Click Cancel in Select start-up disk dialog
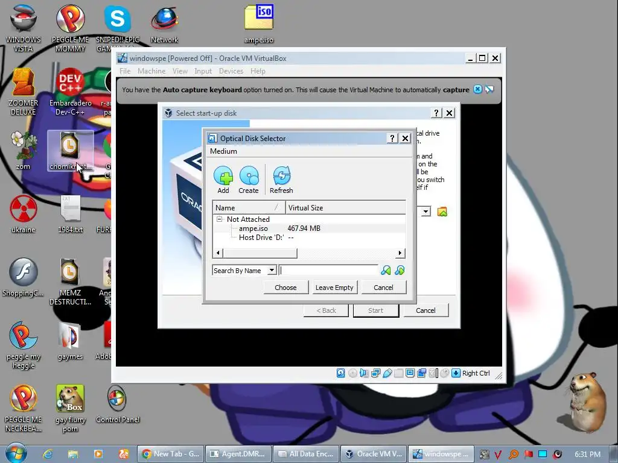The height and width of the screenshot is (463, 618). [425, 310]
